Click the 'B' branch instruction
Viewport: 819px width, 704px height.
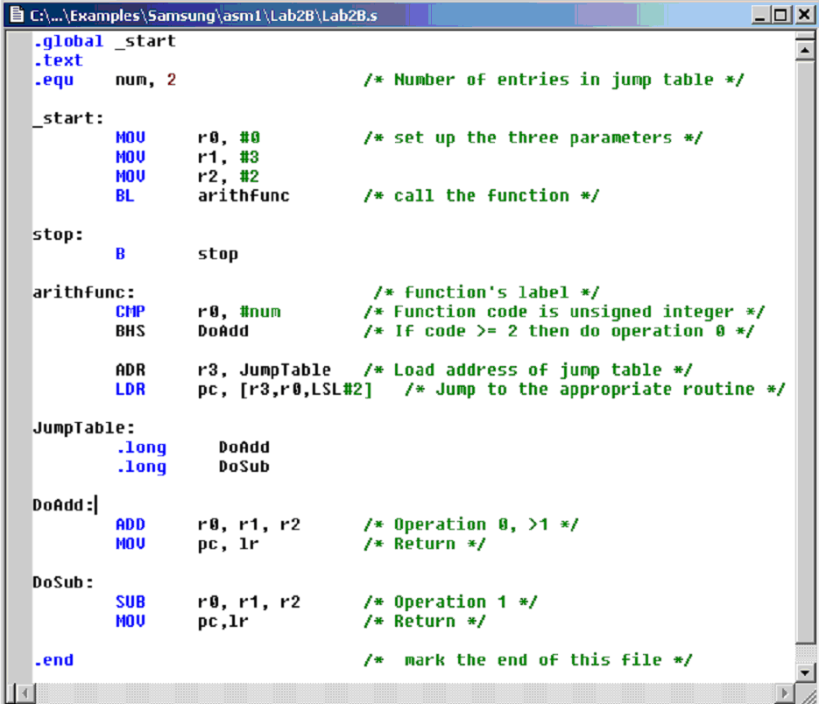click(x=120, y=254)
